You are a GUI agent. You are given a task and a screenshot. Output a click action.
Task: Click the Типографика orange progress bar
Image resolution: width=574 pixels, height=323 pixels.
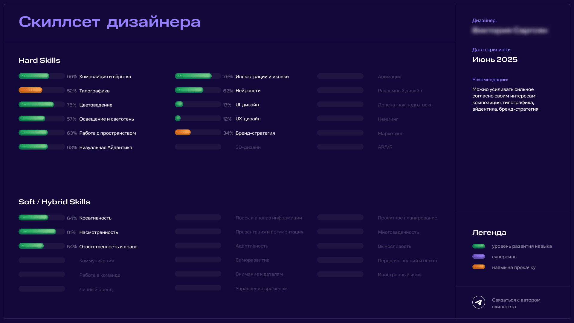point(30,90)
